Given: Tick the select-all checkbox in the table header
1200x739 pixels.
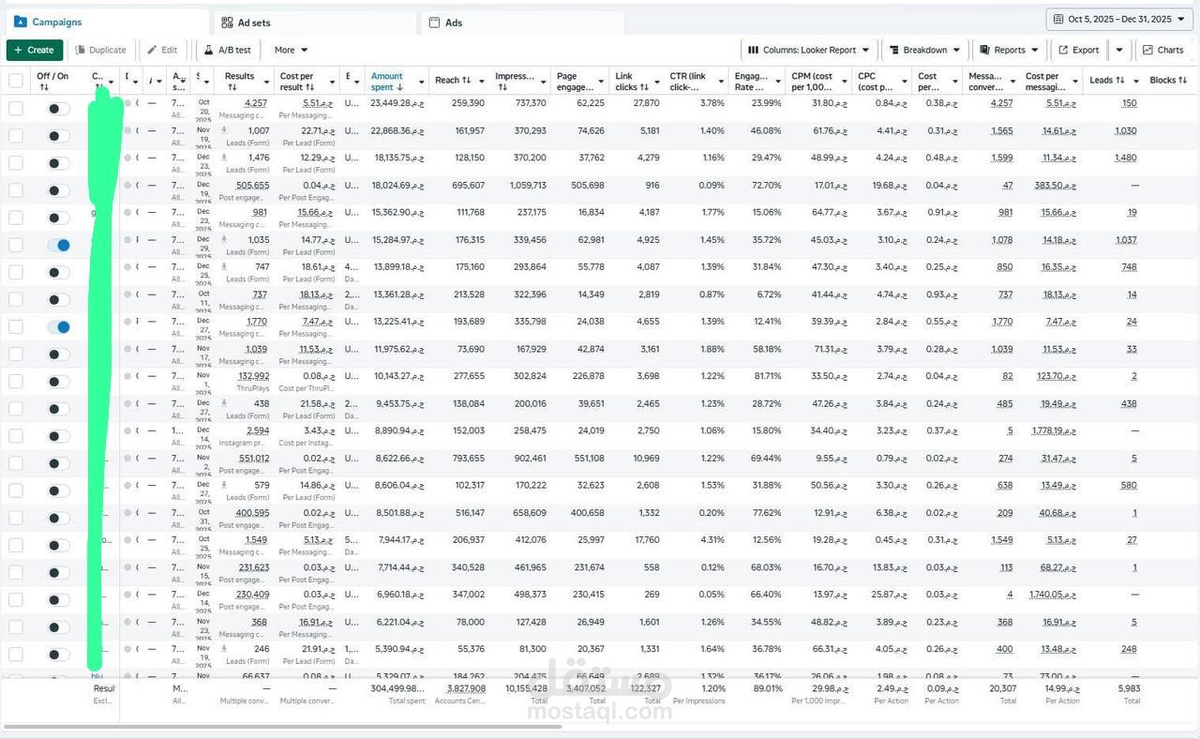Looking at the screenshot, I should (x=16, y=81).
